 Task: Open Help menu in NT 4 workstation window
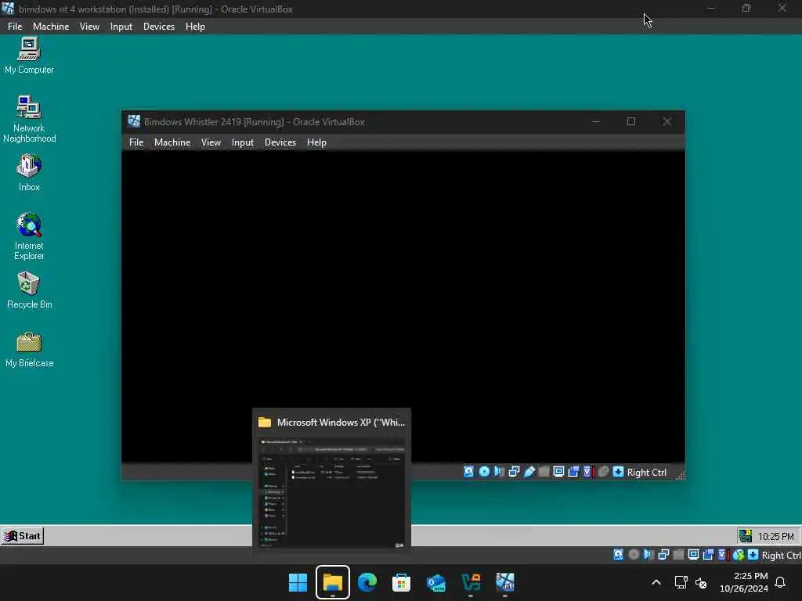[195, 27]
